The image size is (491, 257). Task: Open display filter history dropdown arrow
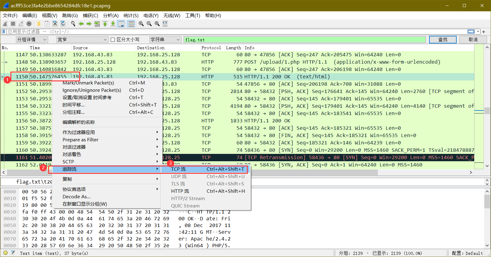[x=478, y=32]
